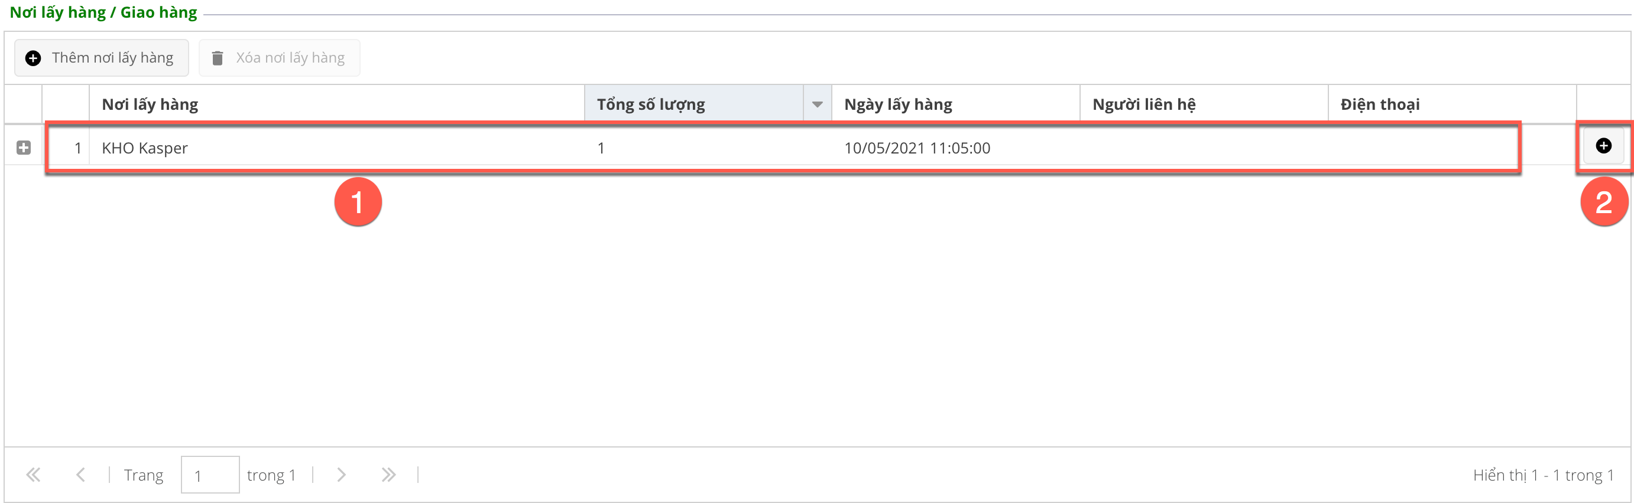Go to the first page
The image size is (1634, 503).
[33, 475]
